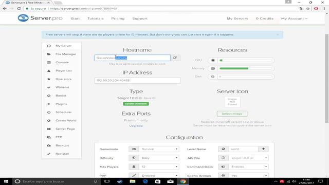
Task: Open the My Server sidebar item
Action: pyautogui.click(x=62, y=46)
